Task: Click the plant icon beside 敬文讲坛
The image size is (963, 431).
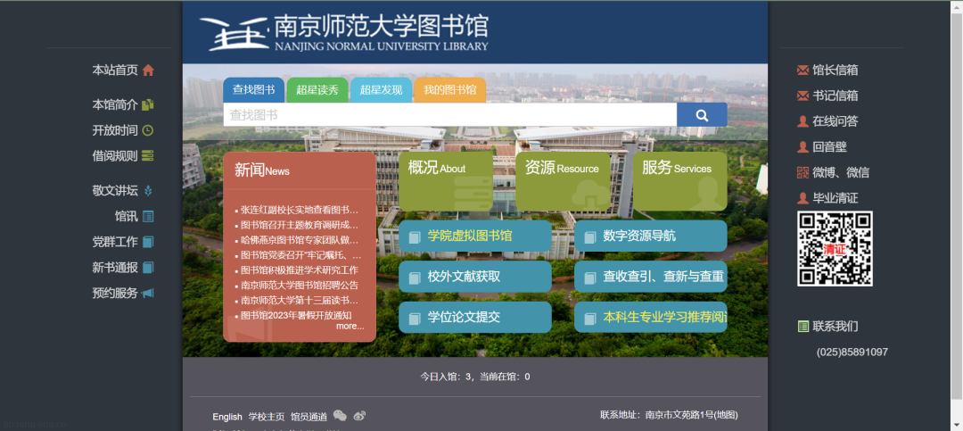Action: (148, 191)
